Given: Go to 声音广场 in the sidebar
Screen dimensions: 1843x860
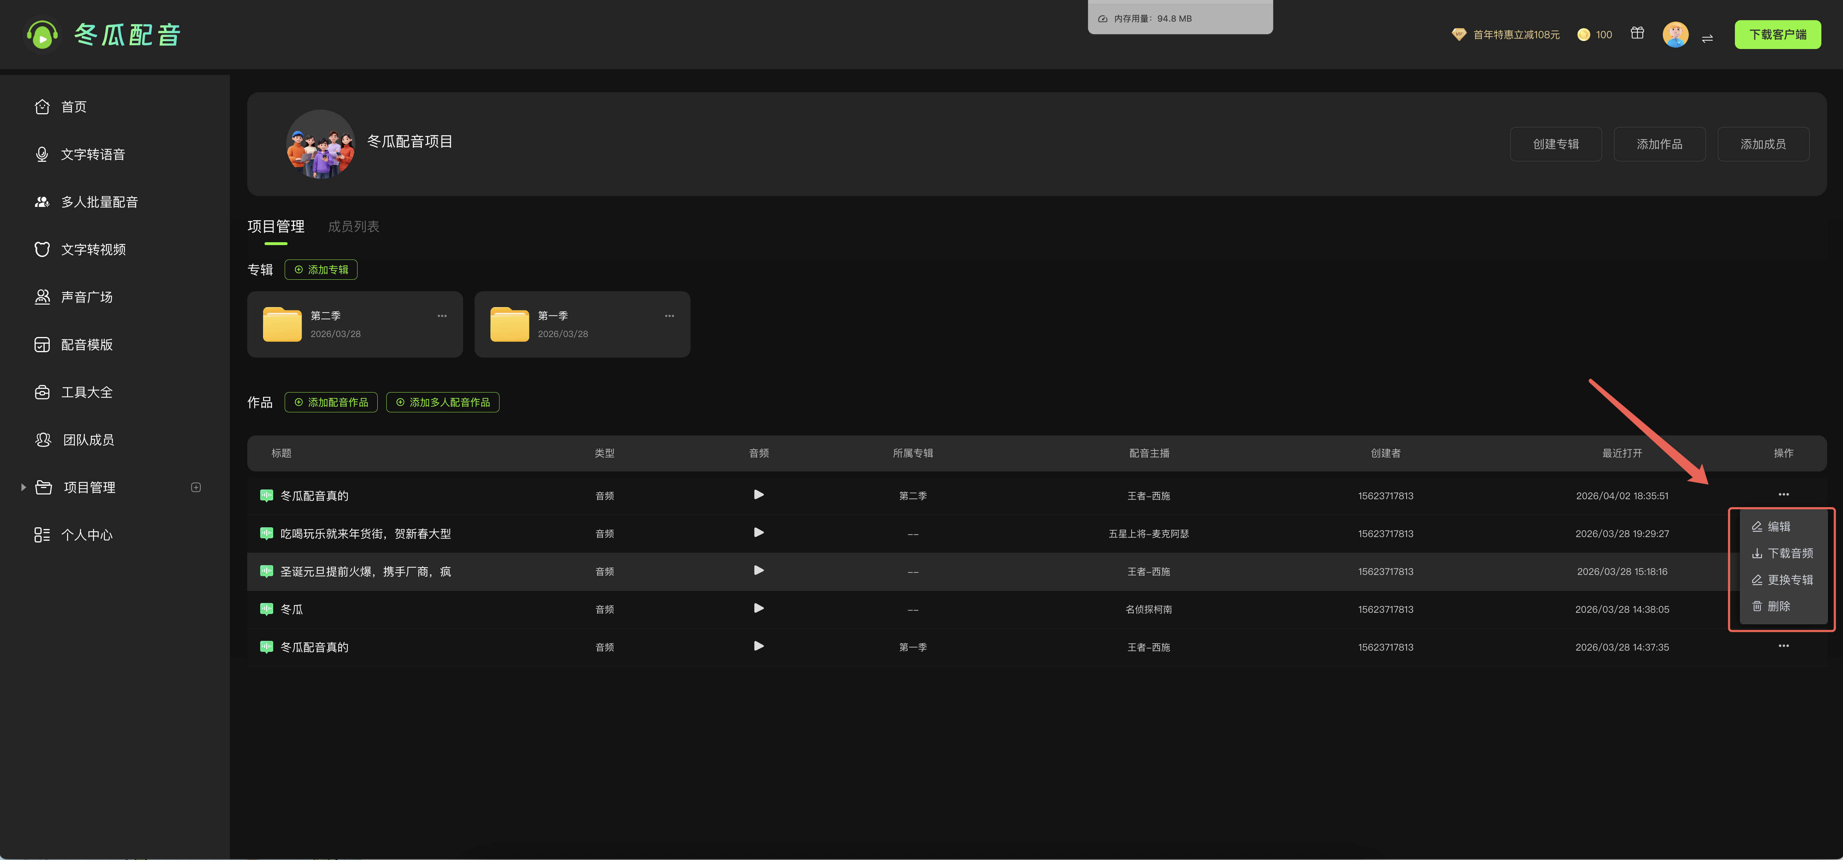Looking at the screenshot, I should 86,297.
